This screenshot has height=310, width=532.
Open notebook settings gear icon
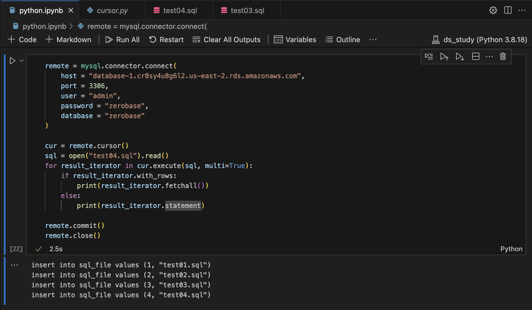493,11
